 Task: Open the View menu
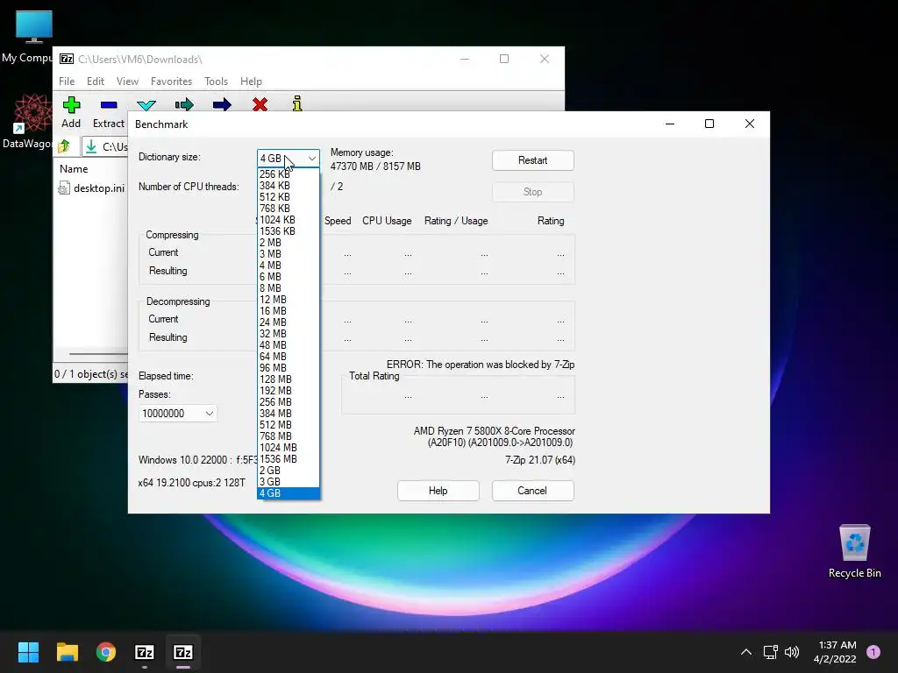click(x=127, y=81)
